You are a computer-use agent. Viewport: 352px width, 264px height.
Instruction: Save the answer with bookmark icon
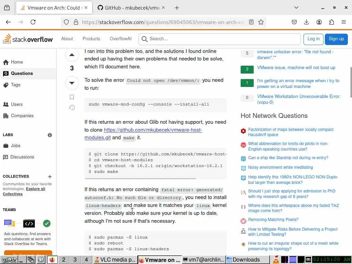pos(72,97)
